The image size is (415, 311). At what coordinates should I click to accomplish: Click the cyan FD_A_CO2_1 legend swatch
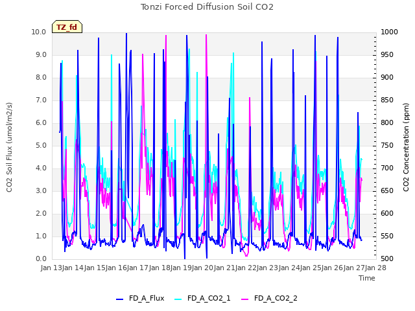178,299
